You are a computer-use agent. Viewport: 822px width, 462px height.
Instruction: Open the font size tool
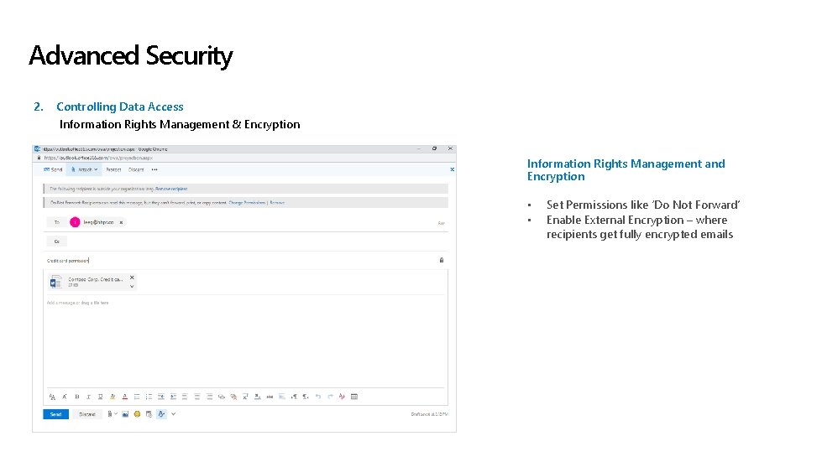tap(52, 397)
